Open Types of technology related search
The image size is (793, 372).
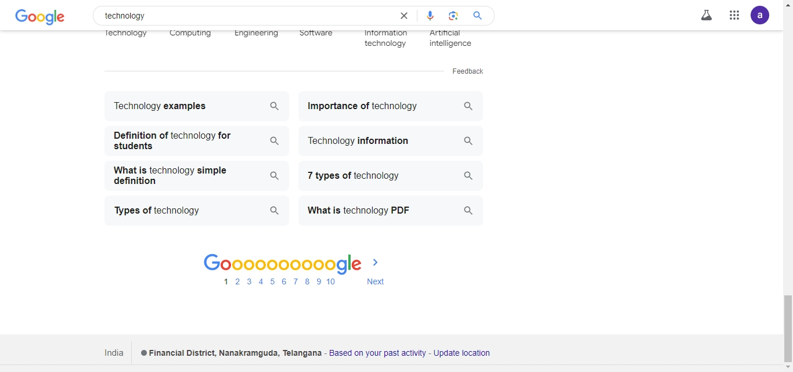click(x=197, y=211)
